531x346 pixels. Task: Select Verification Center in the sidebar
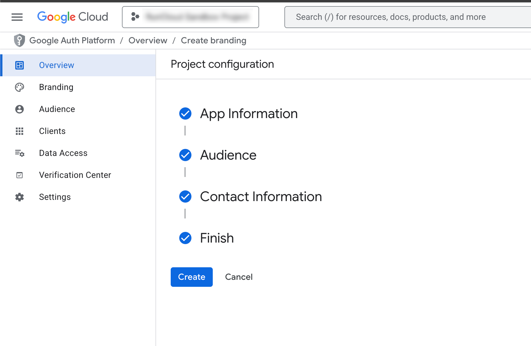(x=75, y=175)
